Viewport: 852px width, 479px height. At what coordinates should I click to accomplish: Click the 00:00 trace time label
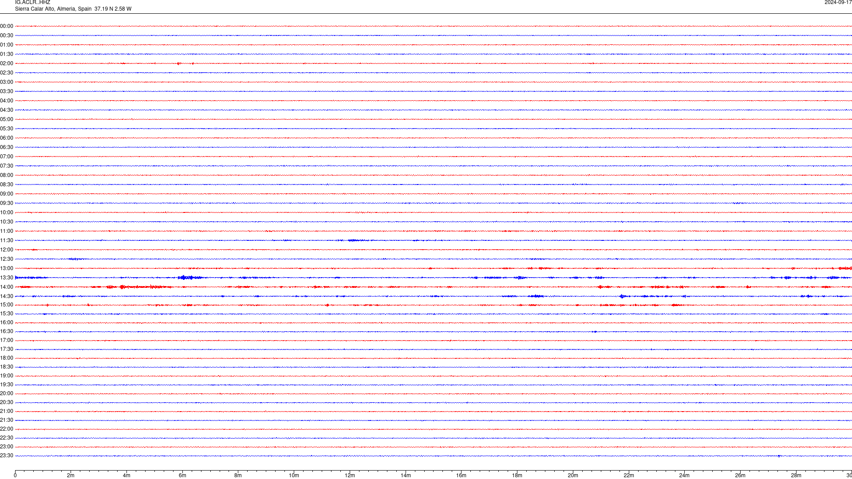click(7, 26)
